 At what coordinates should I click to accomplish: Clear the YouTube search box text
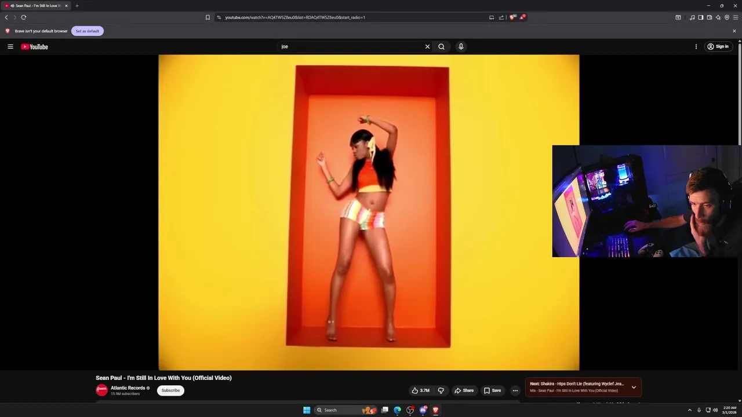pos(427,46)
